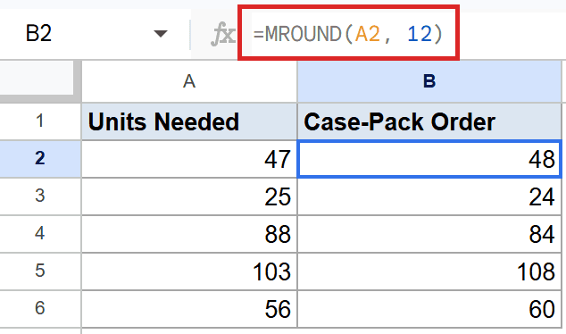Select cell A6 containing 56
The height and width of the screenshot is (334, 566).
tap(189, 309)
